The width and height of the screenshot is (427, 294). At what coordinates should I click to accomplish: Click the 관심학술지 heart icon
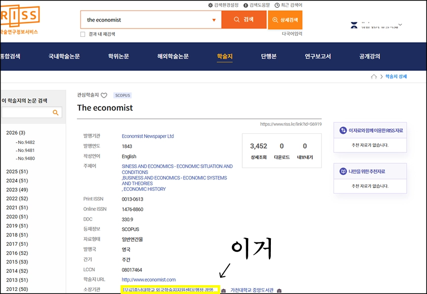click(x=104, y=95)
